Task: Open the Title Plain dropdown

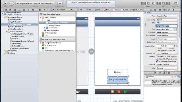Action: pos(166,23)
